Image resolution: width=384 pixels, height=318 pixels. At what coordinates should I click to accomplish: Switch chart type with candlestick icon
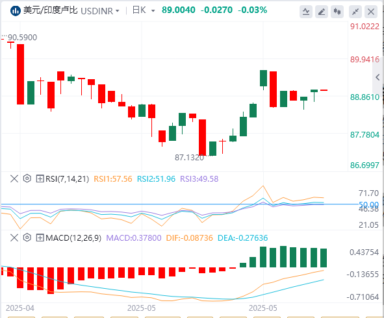point(337,12)
